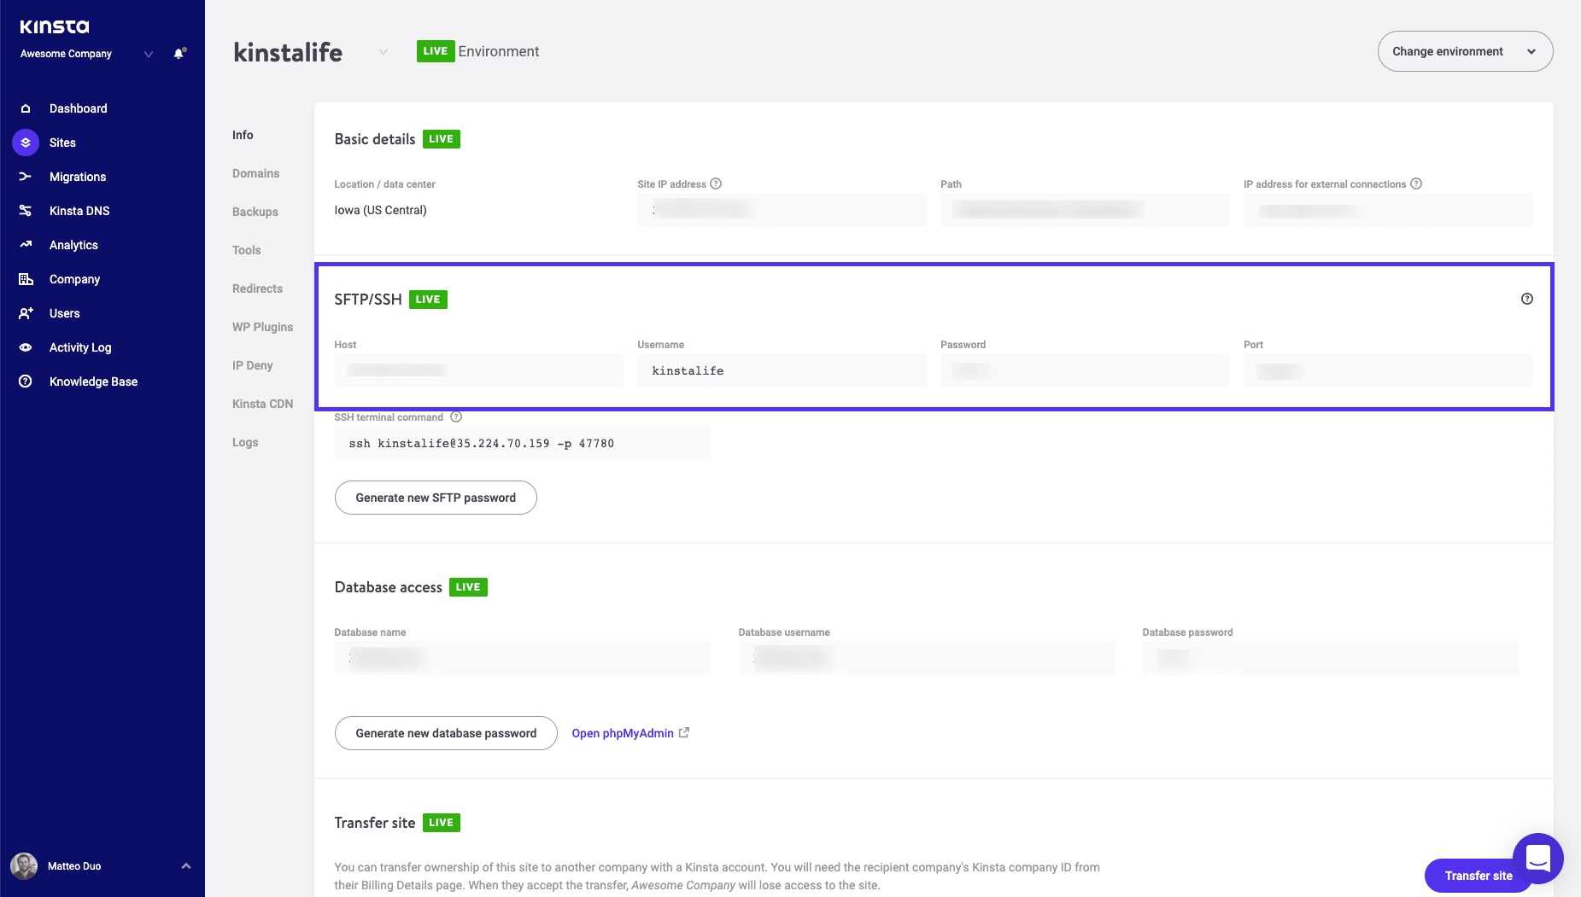The width and height of the screenshot is (1581, 897).
Task: Click the notification bell icon
Action: coord(179,54)
